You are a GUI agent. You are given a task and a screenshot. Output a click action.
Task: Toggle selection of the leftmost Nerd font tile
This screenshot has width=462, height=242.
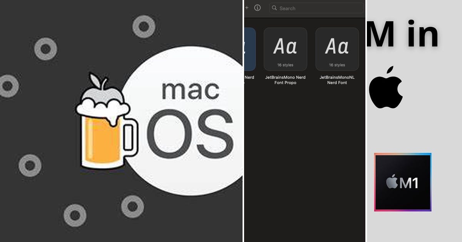pos(248,48)
